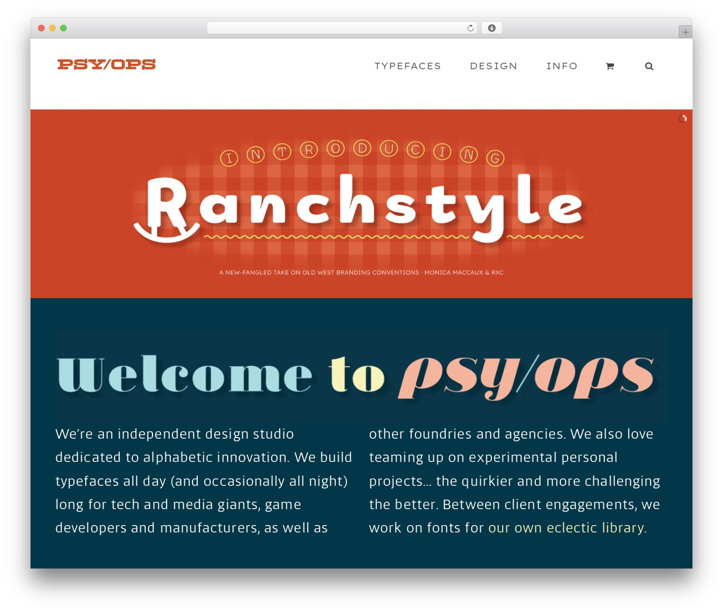Click the magnifying glass in the navbar
This screenshot has width=723, height=612.
648,66
